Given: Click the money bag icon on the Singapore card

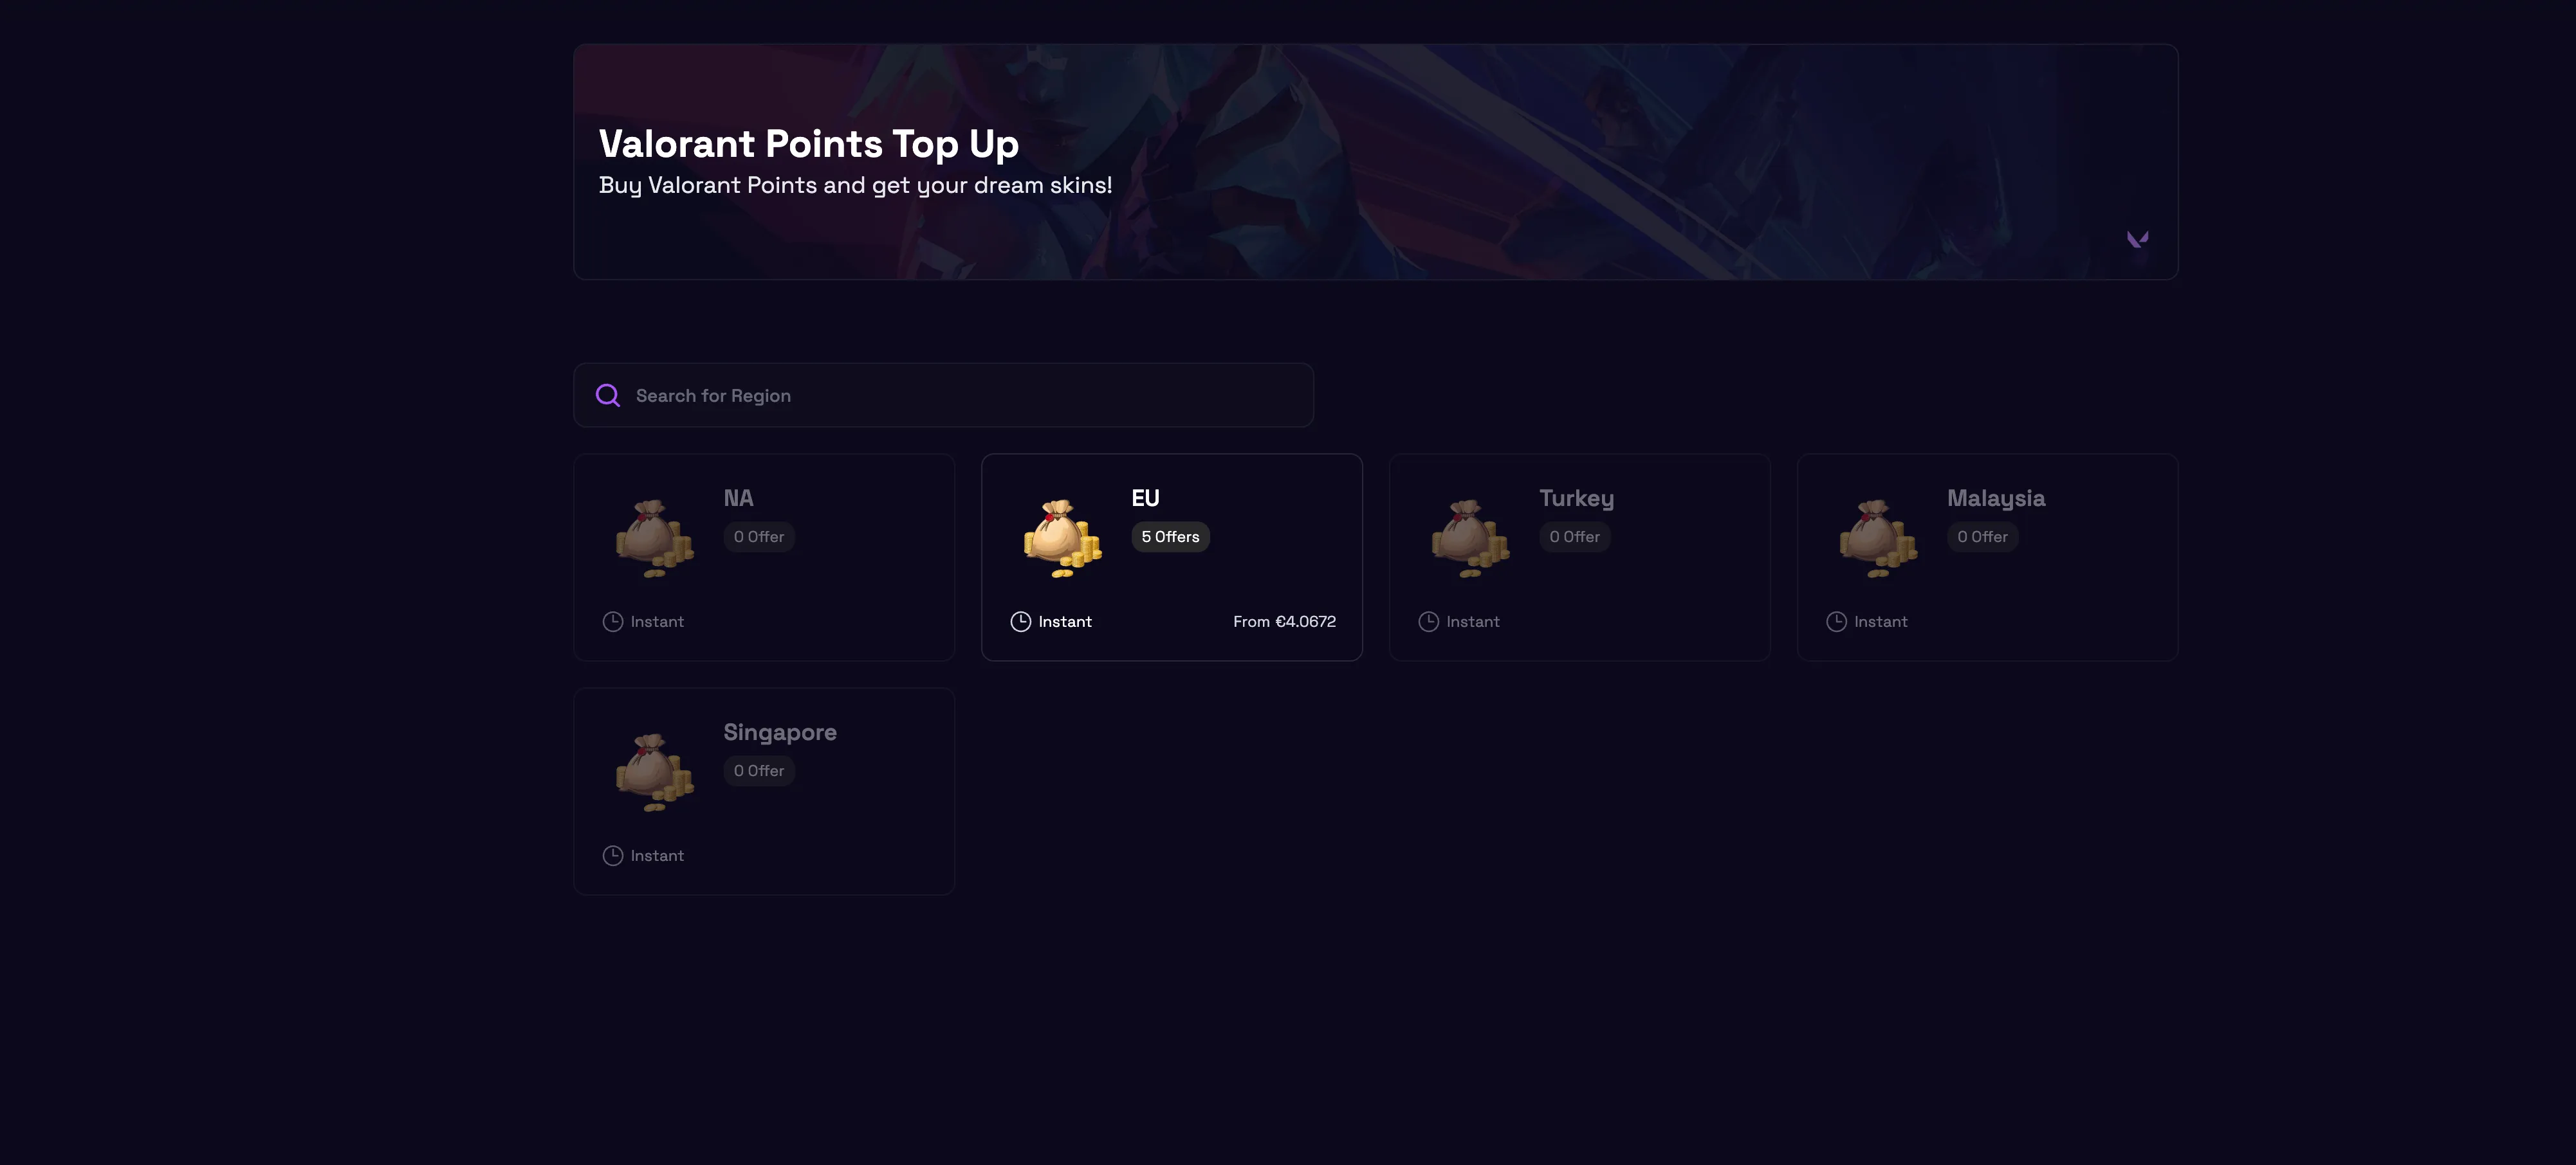Looking at the screenshot, I should pos(655,770).
